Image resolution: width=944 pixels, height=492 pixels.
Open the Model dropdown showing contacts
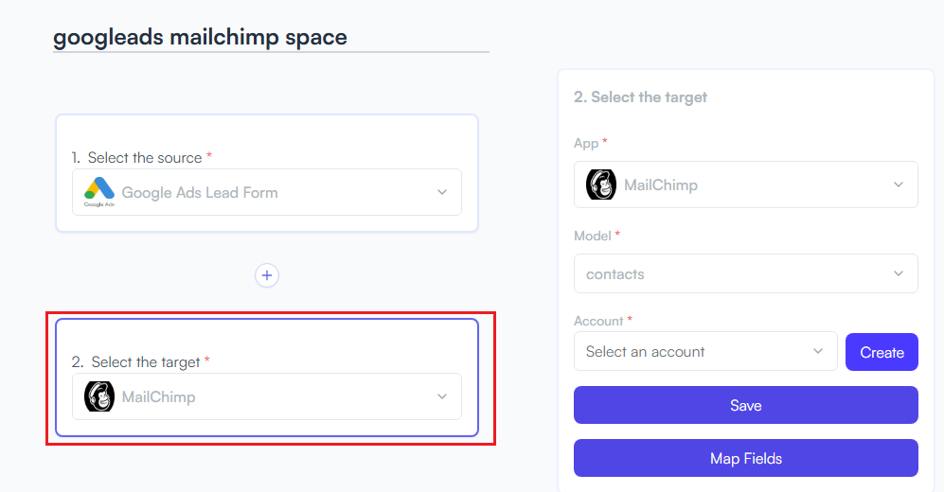pyautogui.click(x=745, y=273)
